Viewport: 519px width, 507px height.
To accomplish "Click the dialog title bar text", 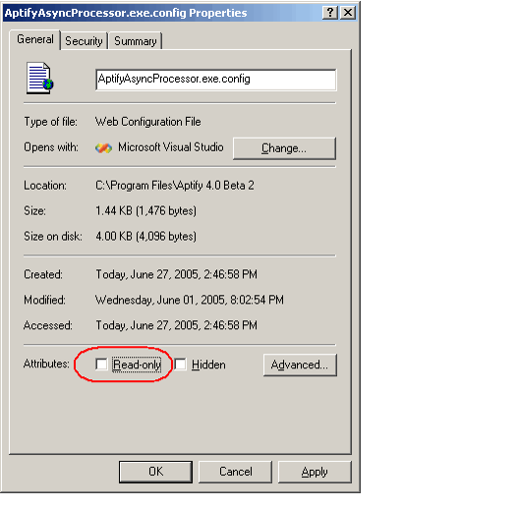I will [126, 13].
